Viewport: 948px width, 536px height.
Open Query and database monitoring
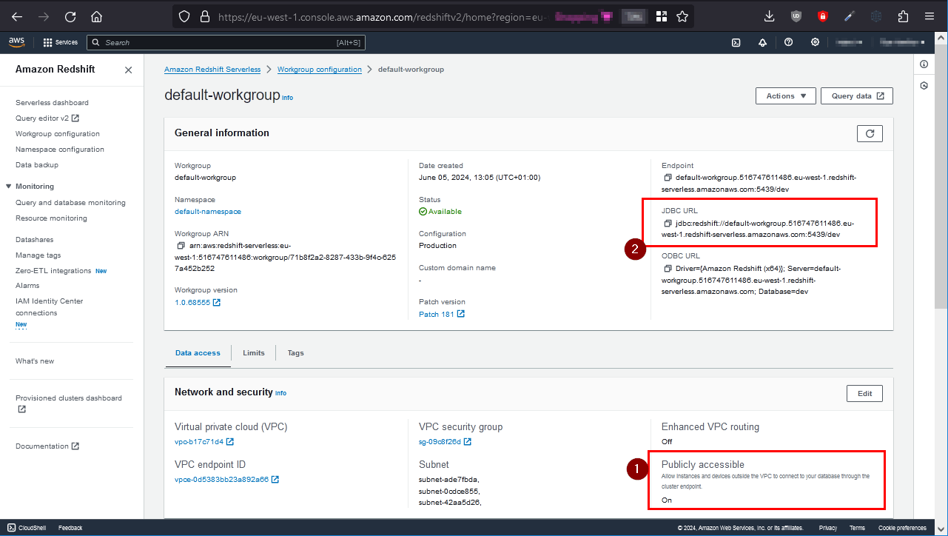point(70,203)
